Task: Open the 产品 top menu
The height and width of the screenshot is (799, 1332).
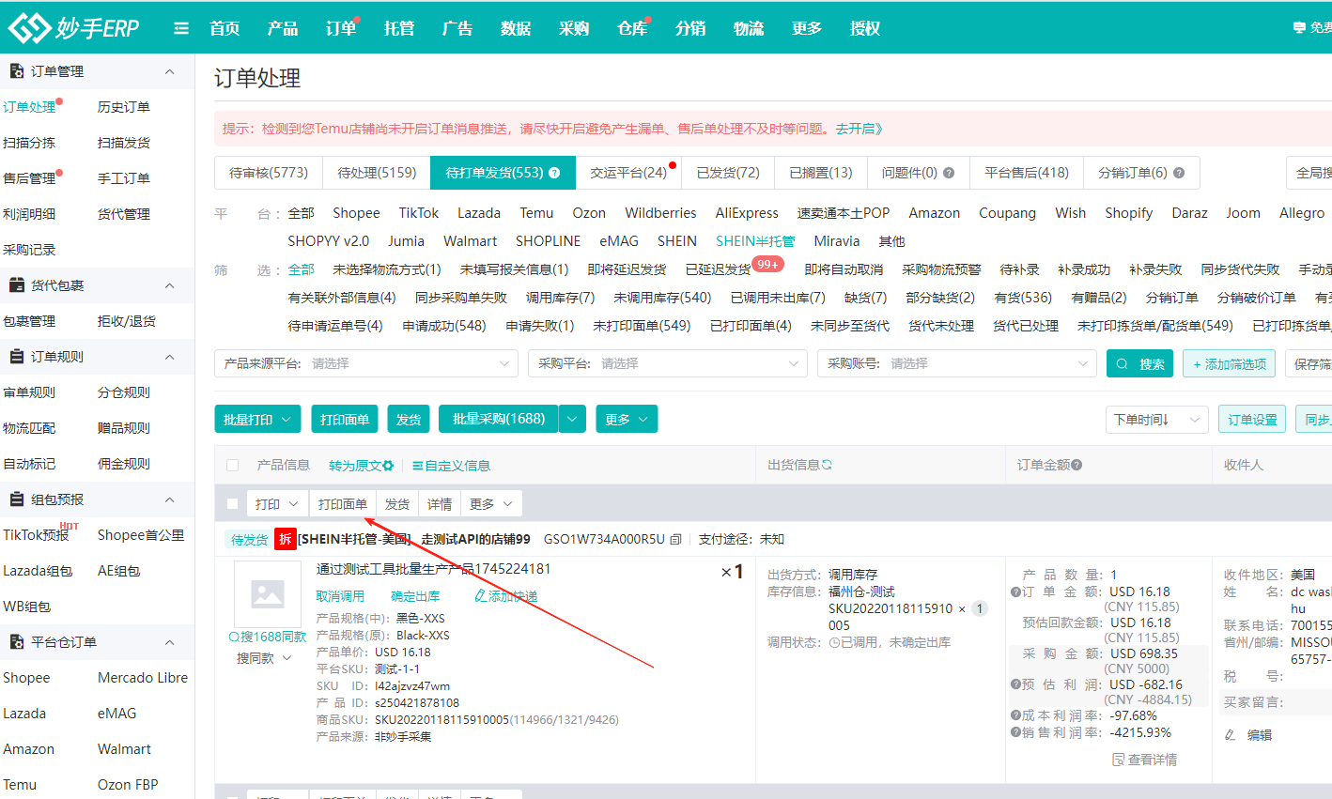Action: pos(283,28)
